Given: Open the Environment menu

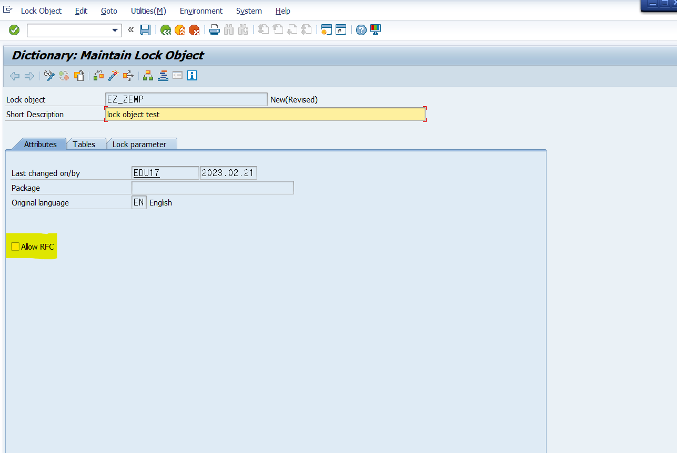Looking at the screenshot, I should pyautogui.click(x=201, y=11).
